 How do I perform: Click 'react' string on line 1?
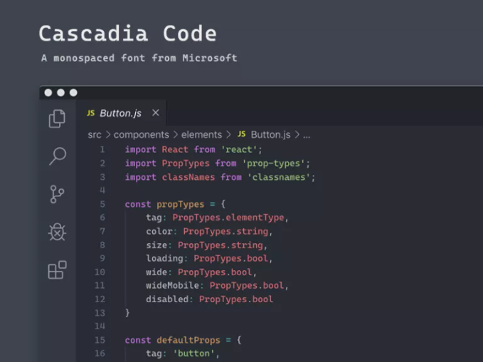click(239, 150)
